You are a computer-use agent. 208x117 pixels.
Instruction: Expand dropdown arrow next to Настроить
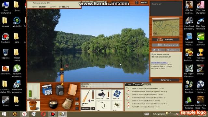coord(93,109)
